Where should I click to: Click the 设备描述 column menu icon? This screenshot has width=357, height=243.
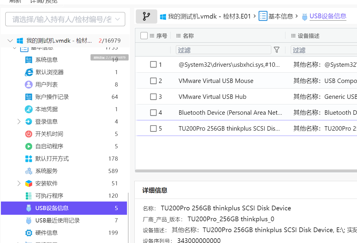pos(293,36)
